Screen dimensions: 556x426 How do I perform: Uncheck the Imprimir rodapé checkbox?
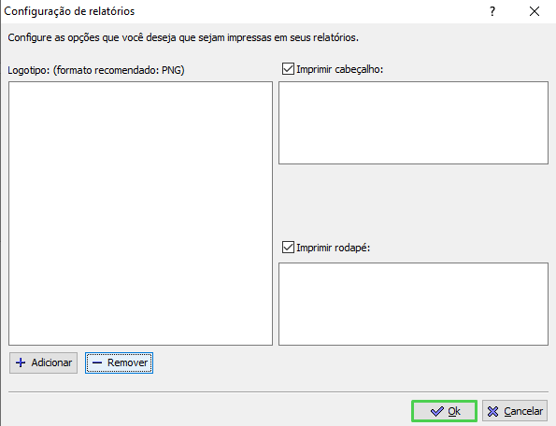coord(288,248)
